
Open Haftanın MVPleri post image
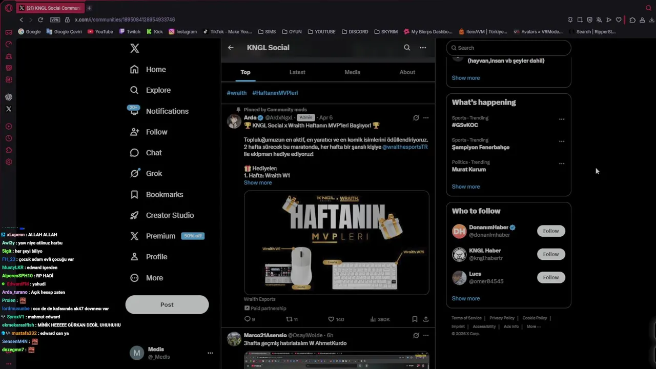pos(336,243)
